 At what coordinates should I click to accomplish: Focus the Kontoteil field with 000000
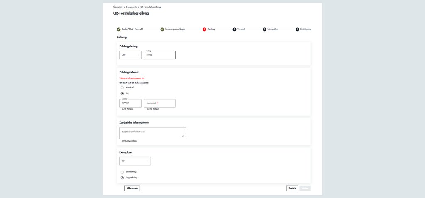130,103
